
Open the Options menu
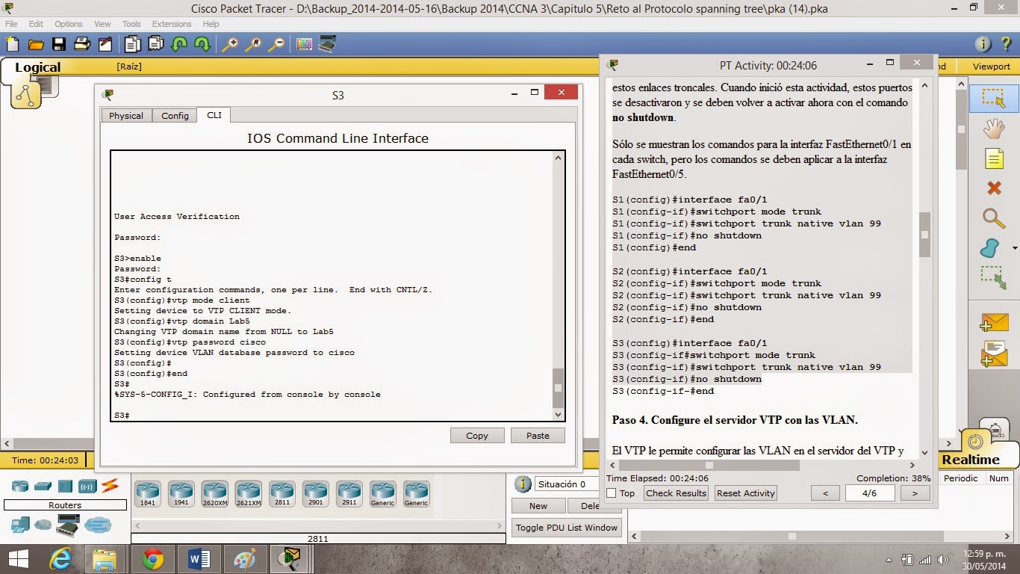pos(69,24)
